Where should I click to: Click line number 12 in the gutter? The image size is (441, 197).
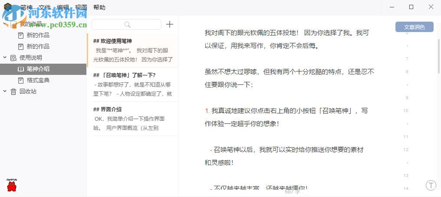[x=405, y=149]
